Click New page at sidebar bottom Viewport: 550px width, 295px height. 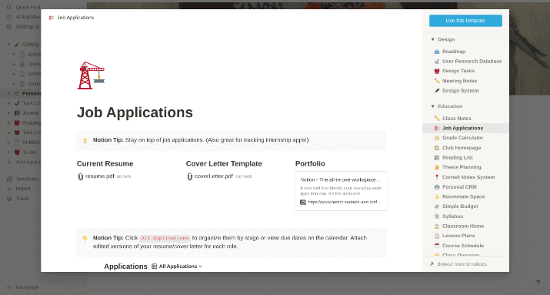coord(23,287)
